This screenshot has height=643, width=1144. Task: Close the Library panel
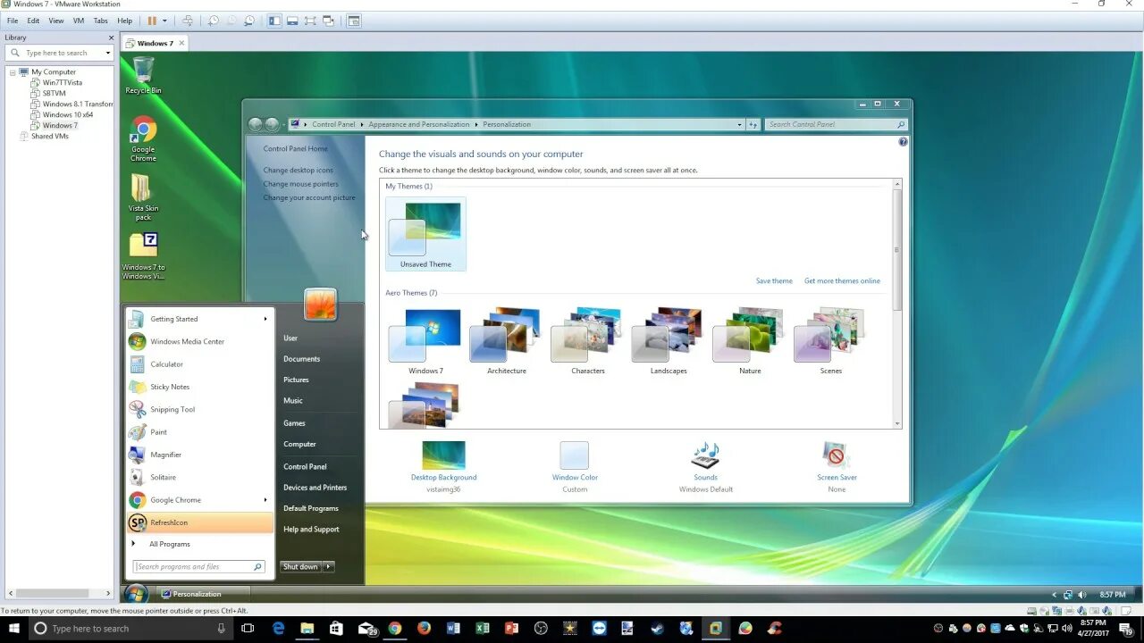tap(112, 38)
